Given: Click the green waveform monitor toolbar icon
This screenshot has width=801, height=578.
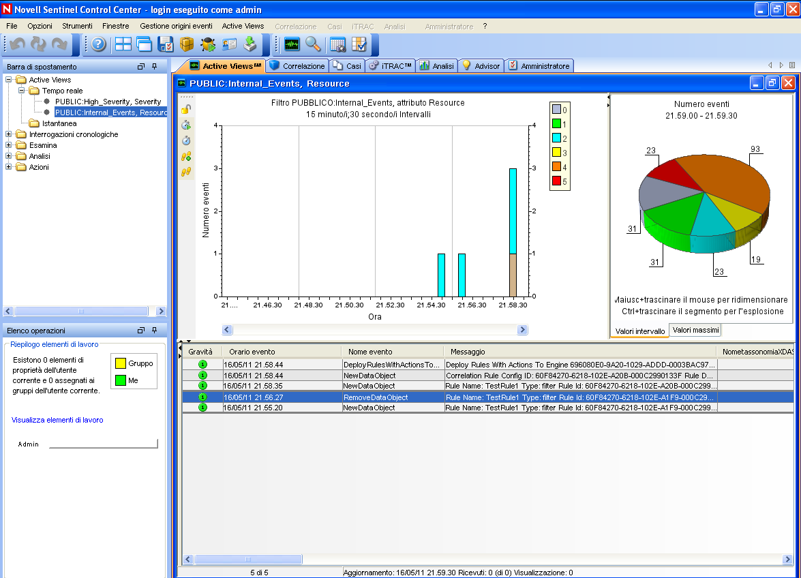Looking at the screenshot, I should [x=292, y=45].
